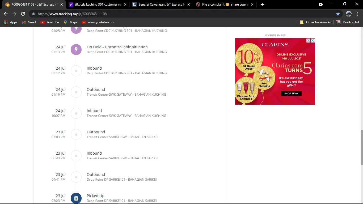Click the ad info icon on Clarins banner
Viewport: 363px width, 204px height.
(x=308, y=41)
